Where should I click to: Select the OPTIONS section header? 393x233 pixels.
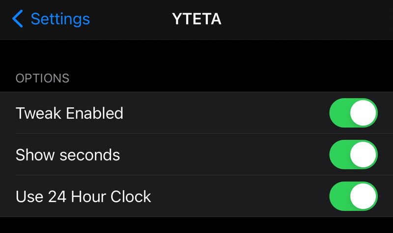tap(42, 78)
